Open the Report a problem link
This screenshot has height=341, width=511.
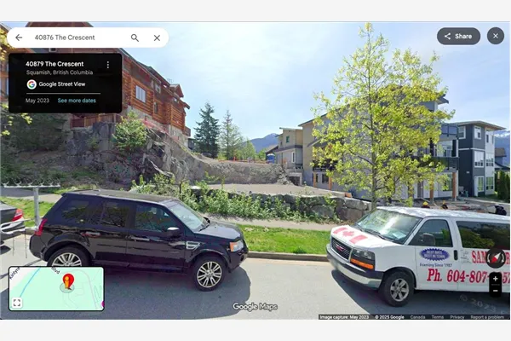click(487, 317)
